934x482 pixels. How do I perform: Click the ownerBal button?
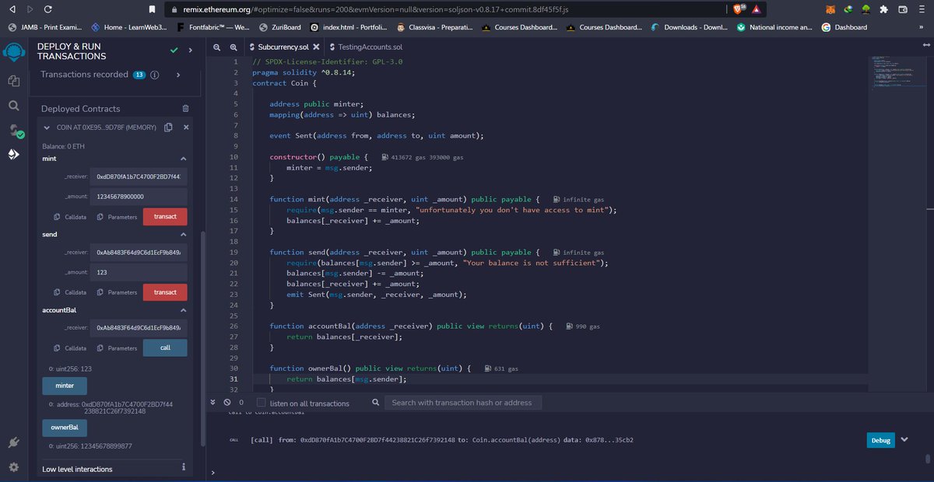[65, 428]
